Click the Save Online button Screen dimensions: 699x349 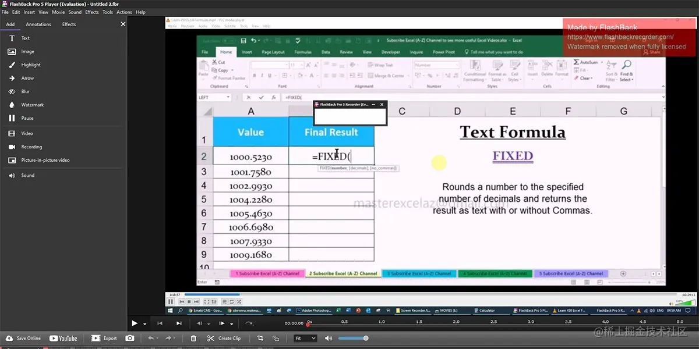tap(23, 338)
